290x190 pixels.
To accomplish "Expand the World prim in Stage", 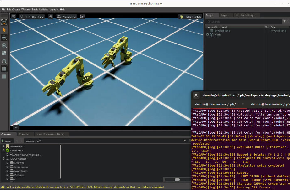I will [x=207, y=35].
